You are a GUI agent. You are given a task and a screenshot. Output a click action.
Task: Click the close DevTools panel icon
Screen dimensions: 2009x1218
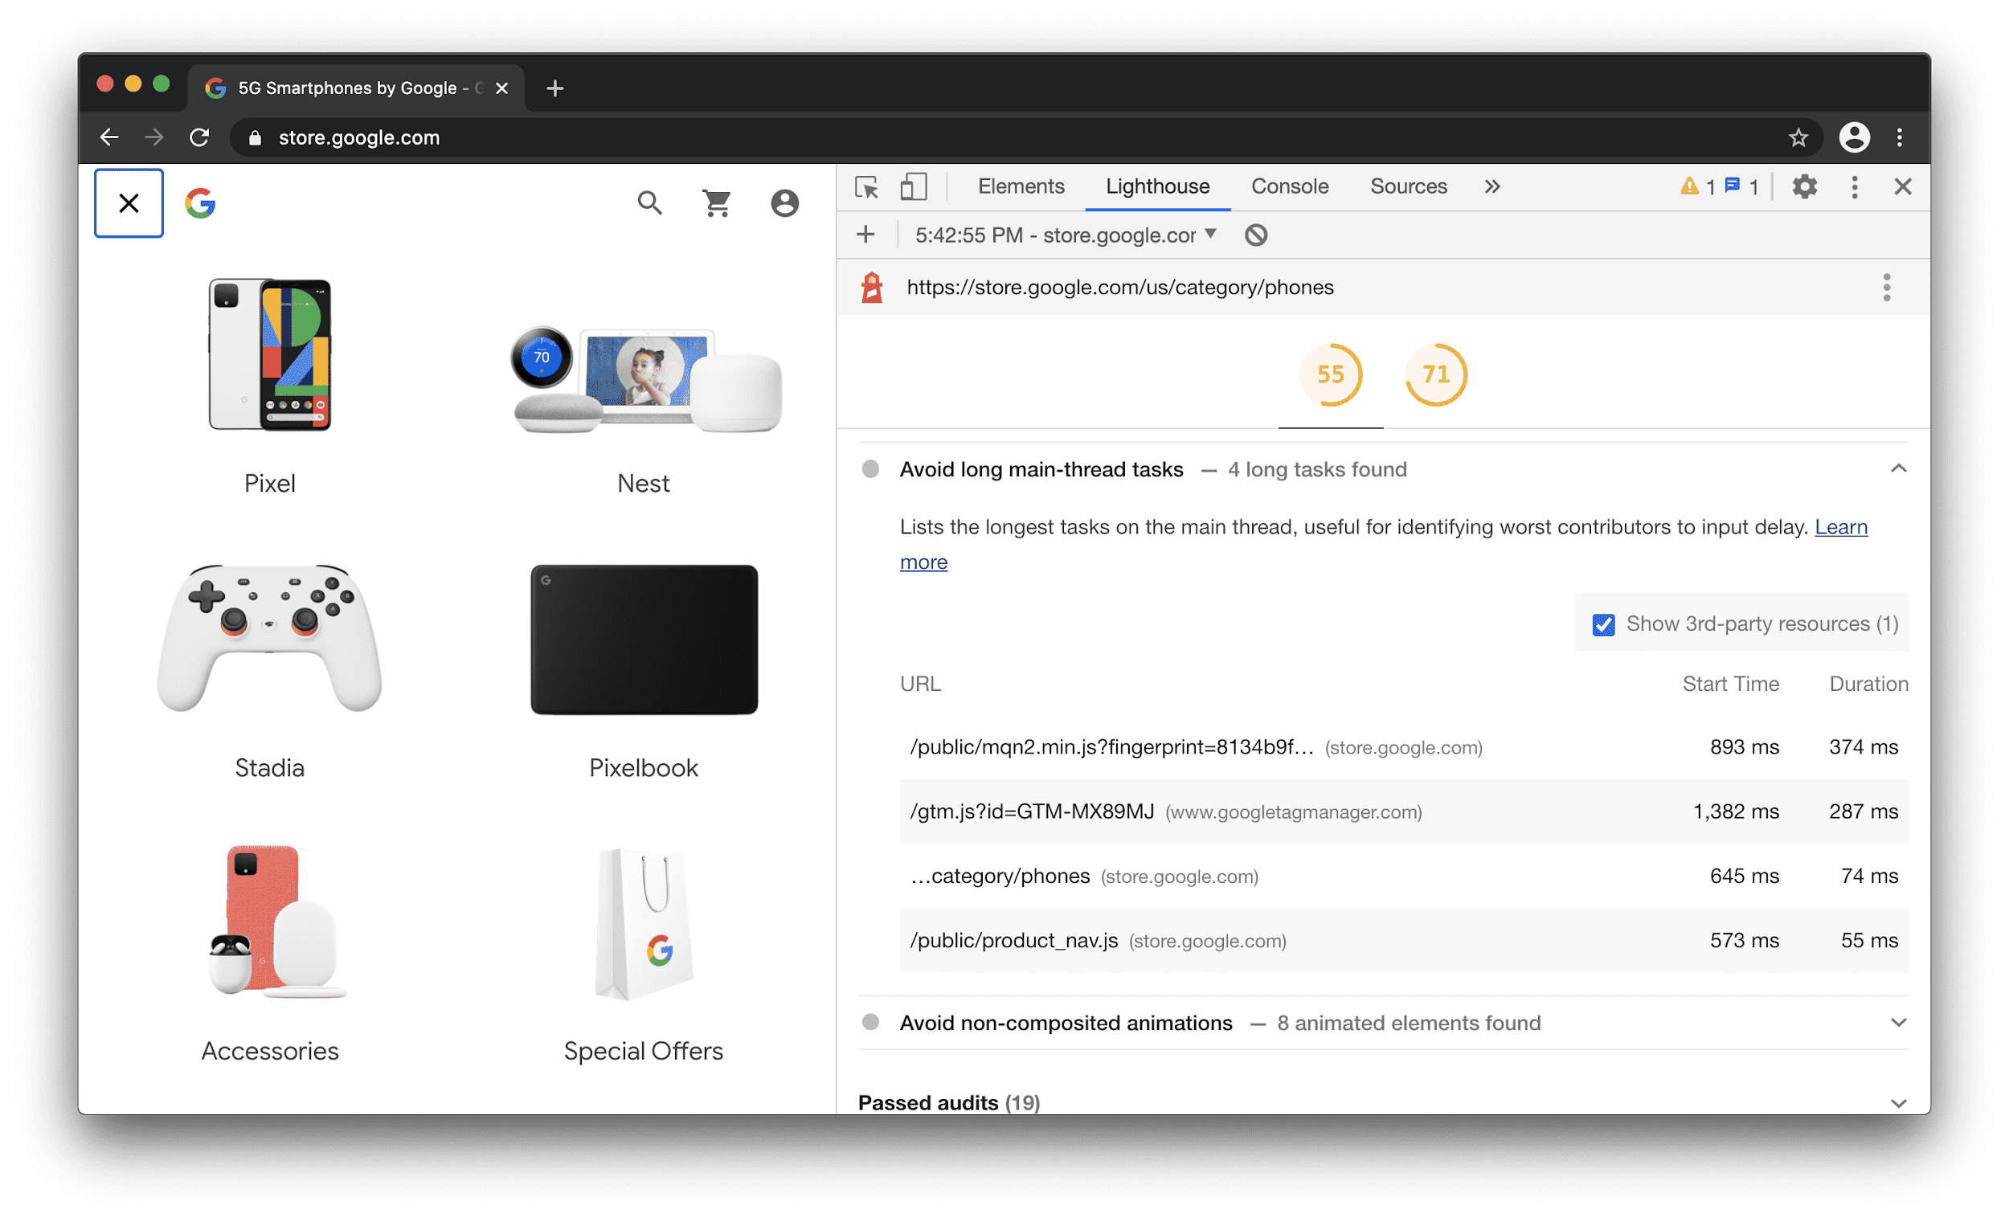(x=1903, y=186)
